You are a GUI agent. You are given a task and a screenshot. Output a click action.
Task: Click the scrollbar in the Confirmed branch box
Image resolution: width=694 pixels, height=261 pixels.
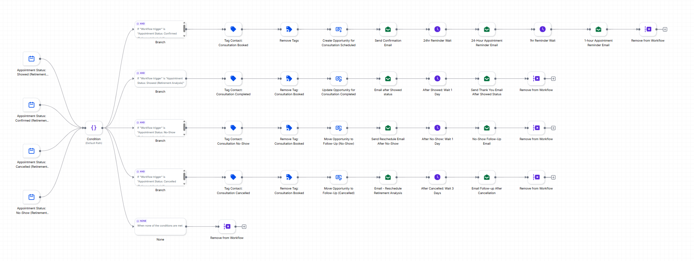(184, 29)
